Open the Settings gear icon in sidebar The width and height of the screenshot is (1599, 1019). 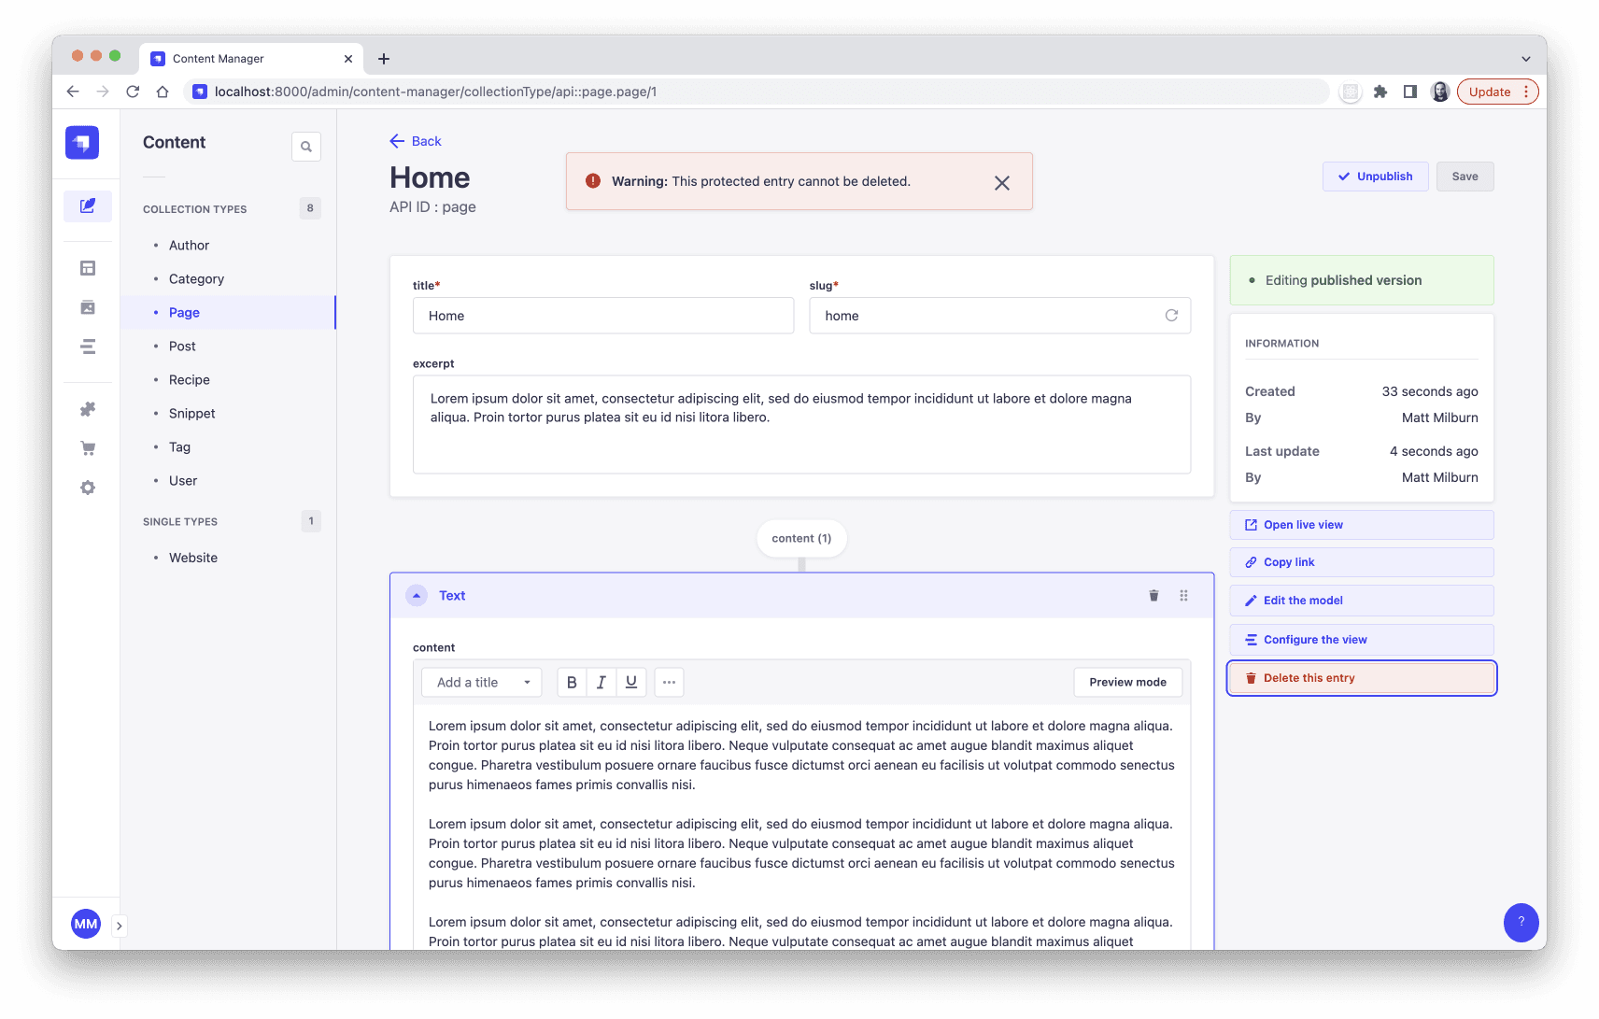[x=88, y=488]
